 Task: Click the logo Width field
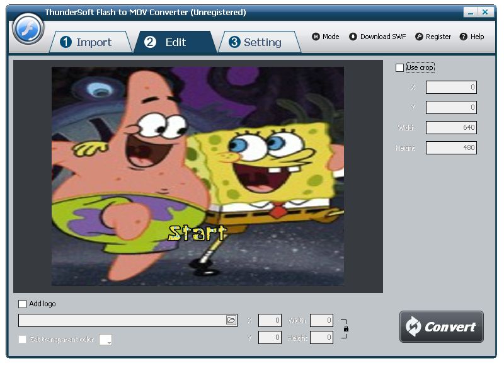click(x=321, y=321)
